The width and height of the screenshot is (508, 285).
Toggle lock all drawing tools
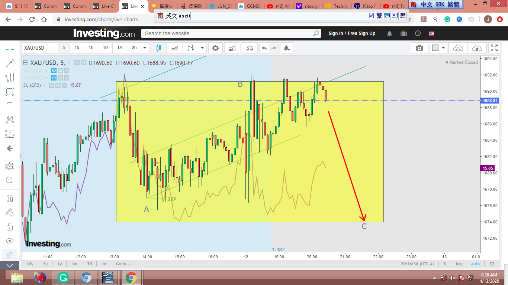coord(10,226)
